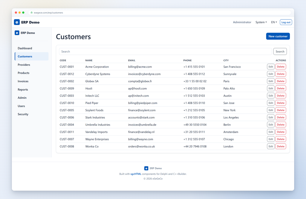Image resolution: width=306 pixels, height=199 pixels.
Task: Open Products in the sidebar
Action: 32,73
